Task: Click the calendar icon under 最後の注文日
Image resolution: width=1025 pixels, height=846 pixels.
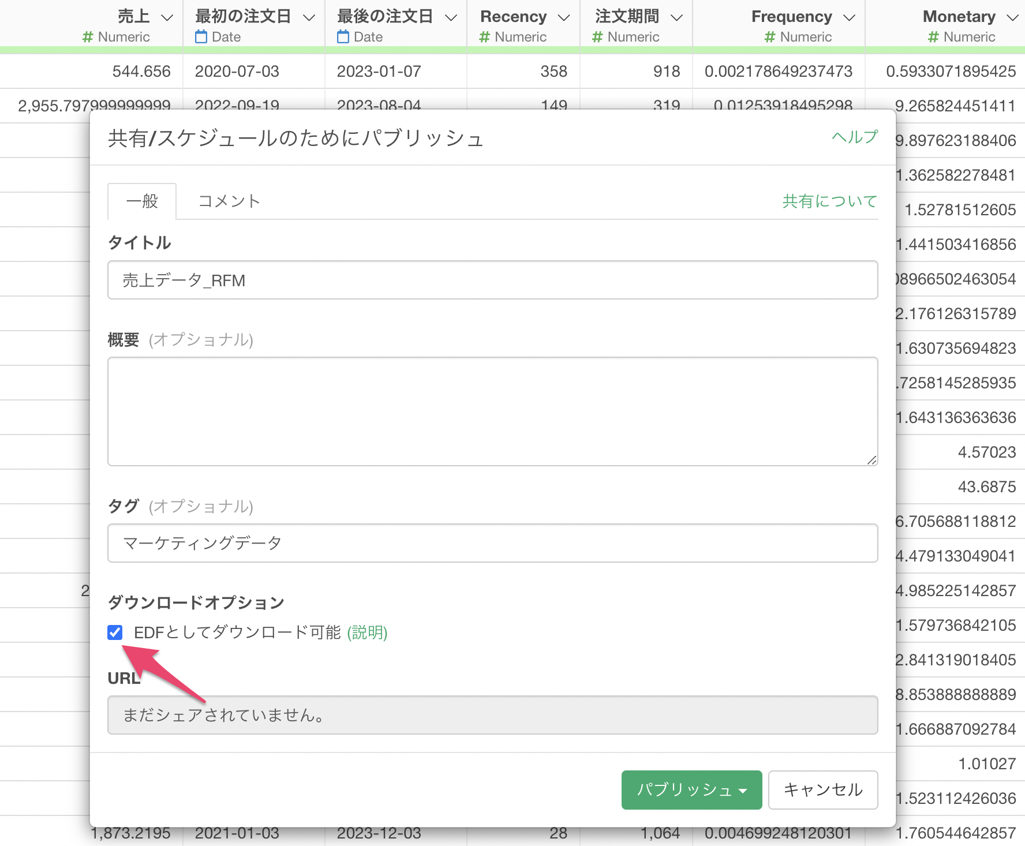Action: (343, 37)
